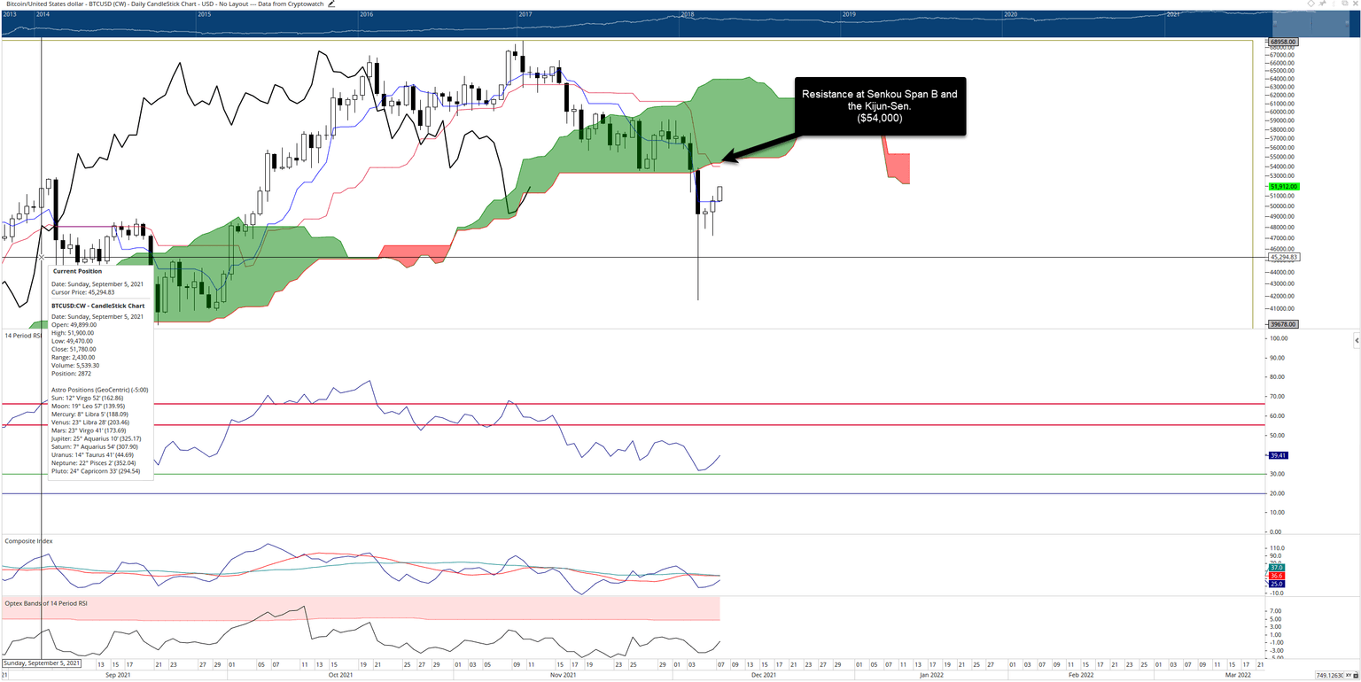
Task: Expand the collapsed side panel arrow near RSI
Action: point(1357,340)
